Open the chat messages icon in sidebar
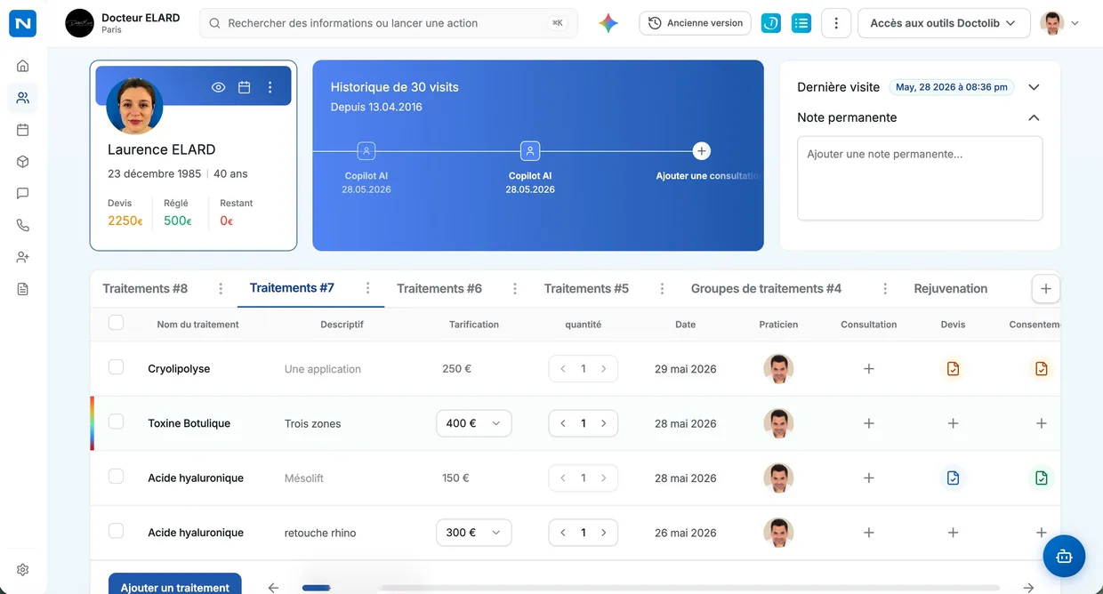Screen dimensions: 1103x594 point(23,194)
